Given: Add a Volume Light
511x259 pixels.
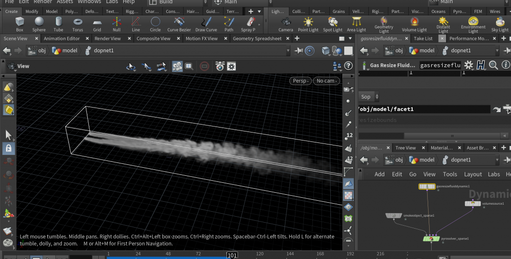Looking at the screenshot, I should coord(414,24).
